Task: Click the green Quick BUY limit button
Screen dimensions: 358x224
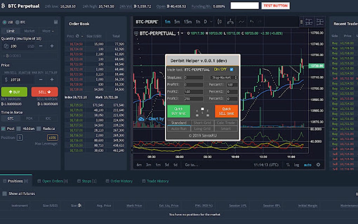Action: pos(179,111)
